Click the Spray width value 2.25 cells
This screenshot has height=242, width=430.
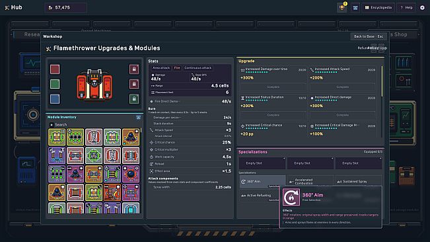(223, 187)
